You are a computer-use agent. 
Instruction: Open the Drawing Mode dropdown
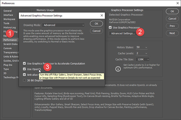(x=63, y=25)
